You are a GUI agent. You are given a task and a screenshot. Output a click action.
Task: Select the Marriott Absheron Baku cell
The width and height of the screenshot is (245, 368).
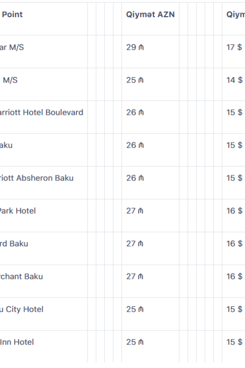(36, 178)
